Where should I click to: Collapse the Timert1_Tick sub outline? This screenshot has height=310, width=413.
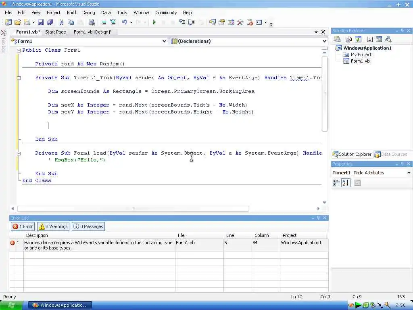[x=19, y=78]
